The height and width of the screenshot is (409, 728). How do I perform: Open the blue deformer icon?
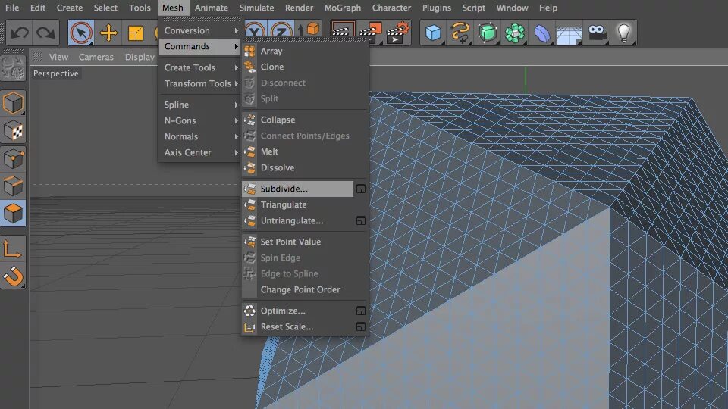(541, 33)
